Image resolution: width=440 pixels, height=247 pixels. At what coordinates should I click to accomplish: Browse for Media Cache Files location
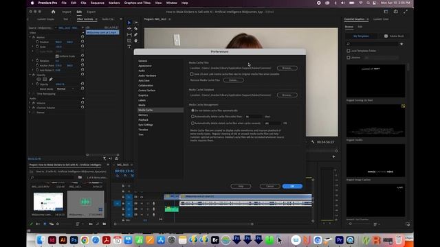tap(287, 68)
